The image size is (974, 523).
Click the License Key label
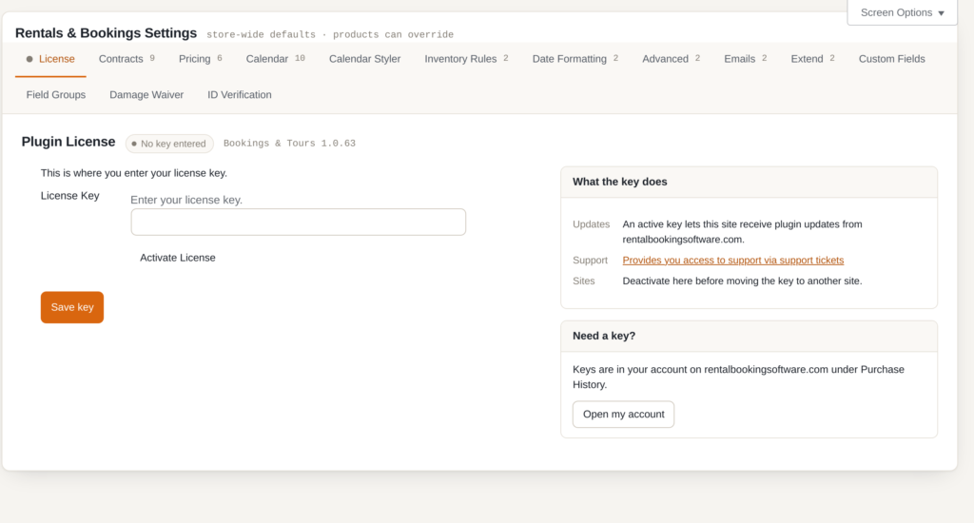pos(70,196)
